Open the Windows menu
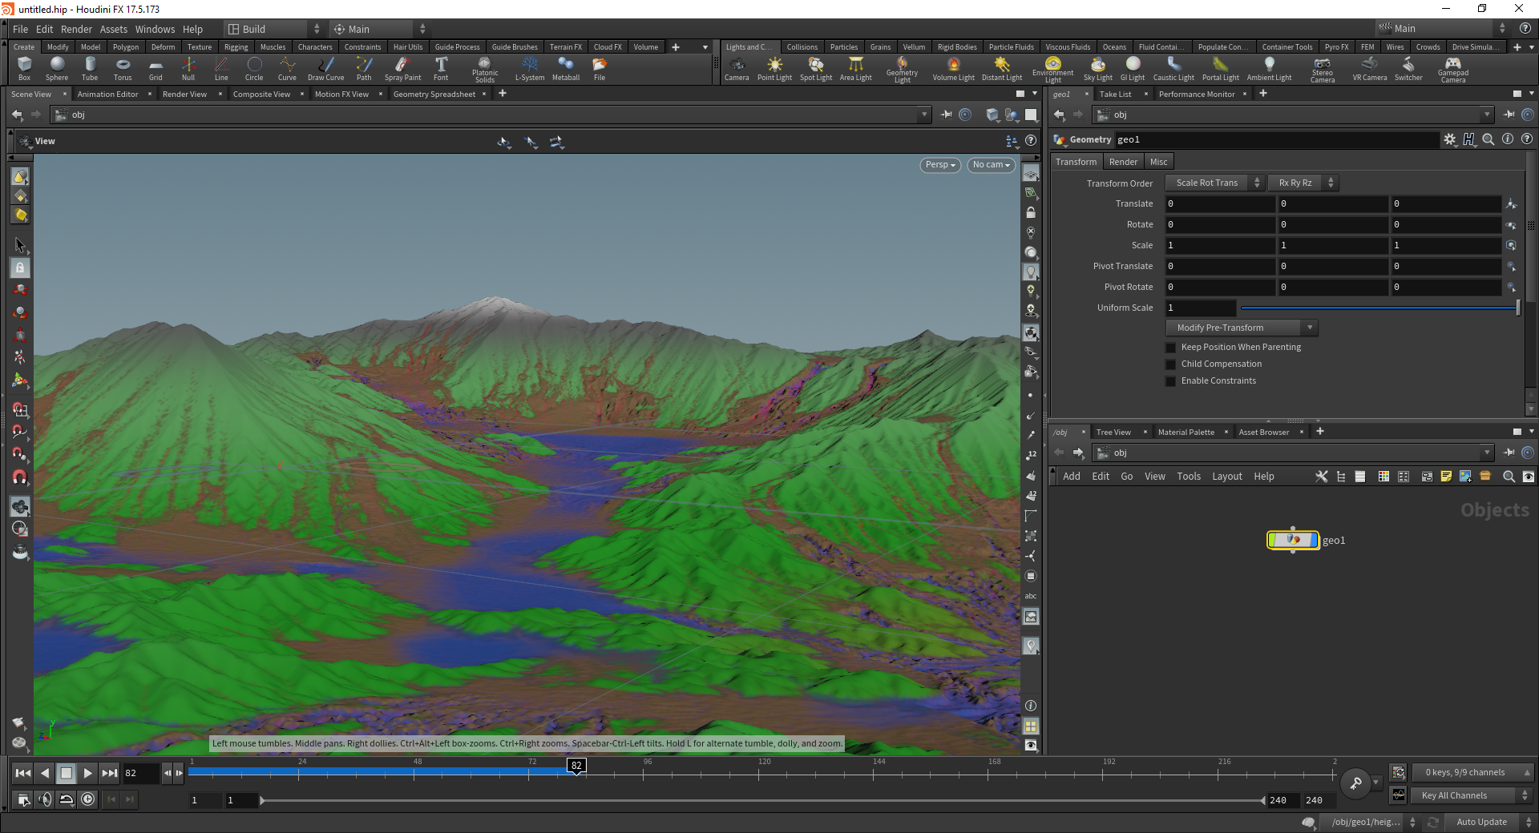The height and width of the screenshot is (833, 1539). click(155, 29)
